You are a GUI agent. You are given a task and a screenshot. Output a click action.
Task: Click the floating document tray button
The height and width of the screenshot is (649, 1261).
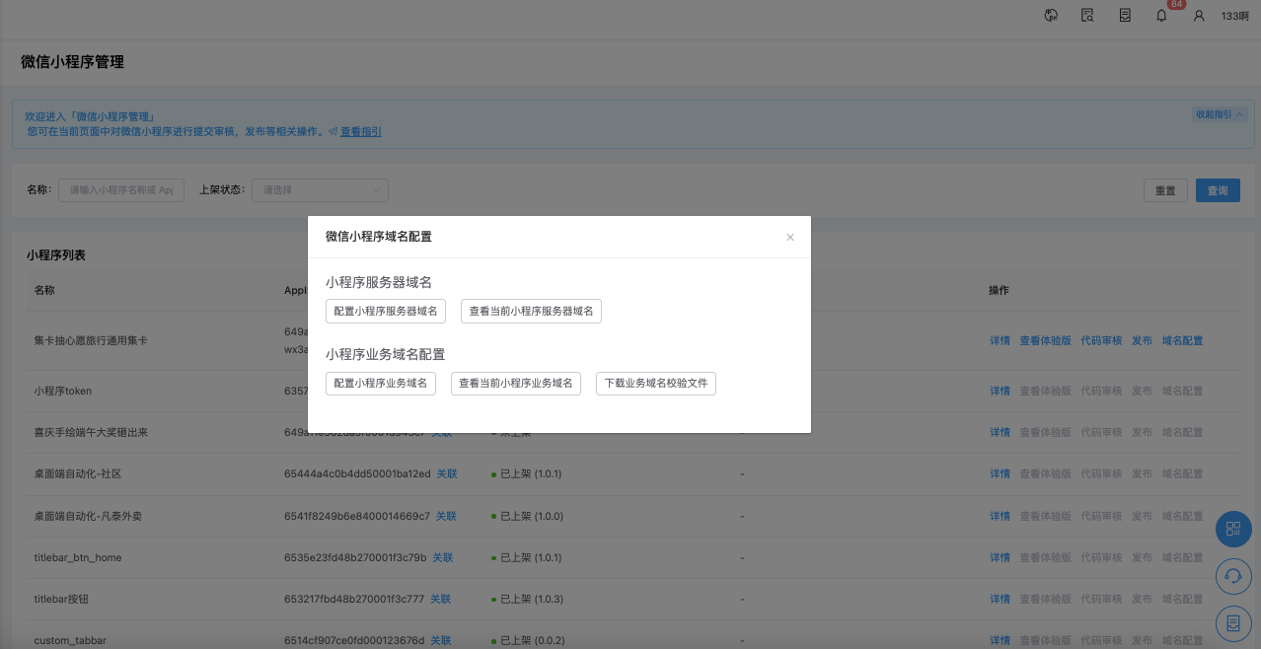[x=1232, y=622]
